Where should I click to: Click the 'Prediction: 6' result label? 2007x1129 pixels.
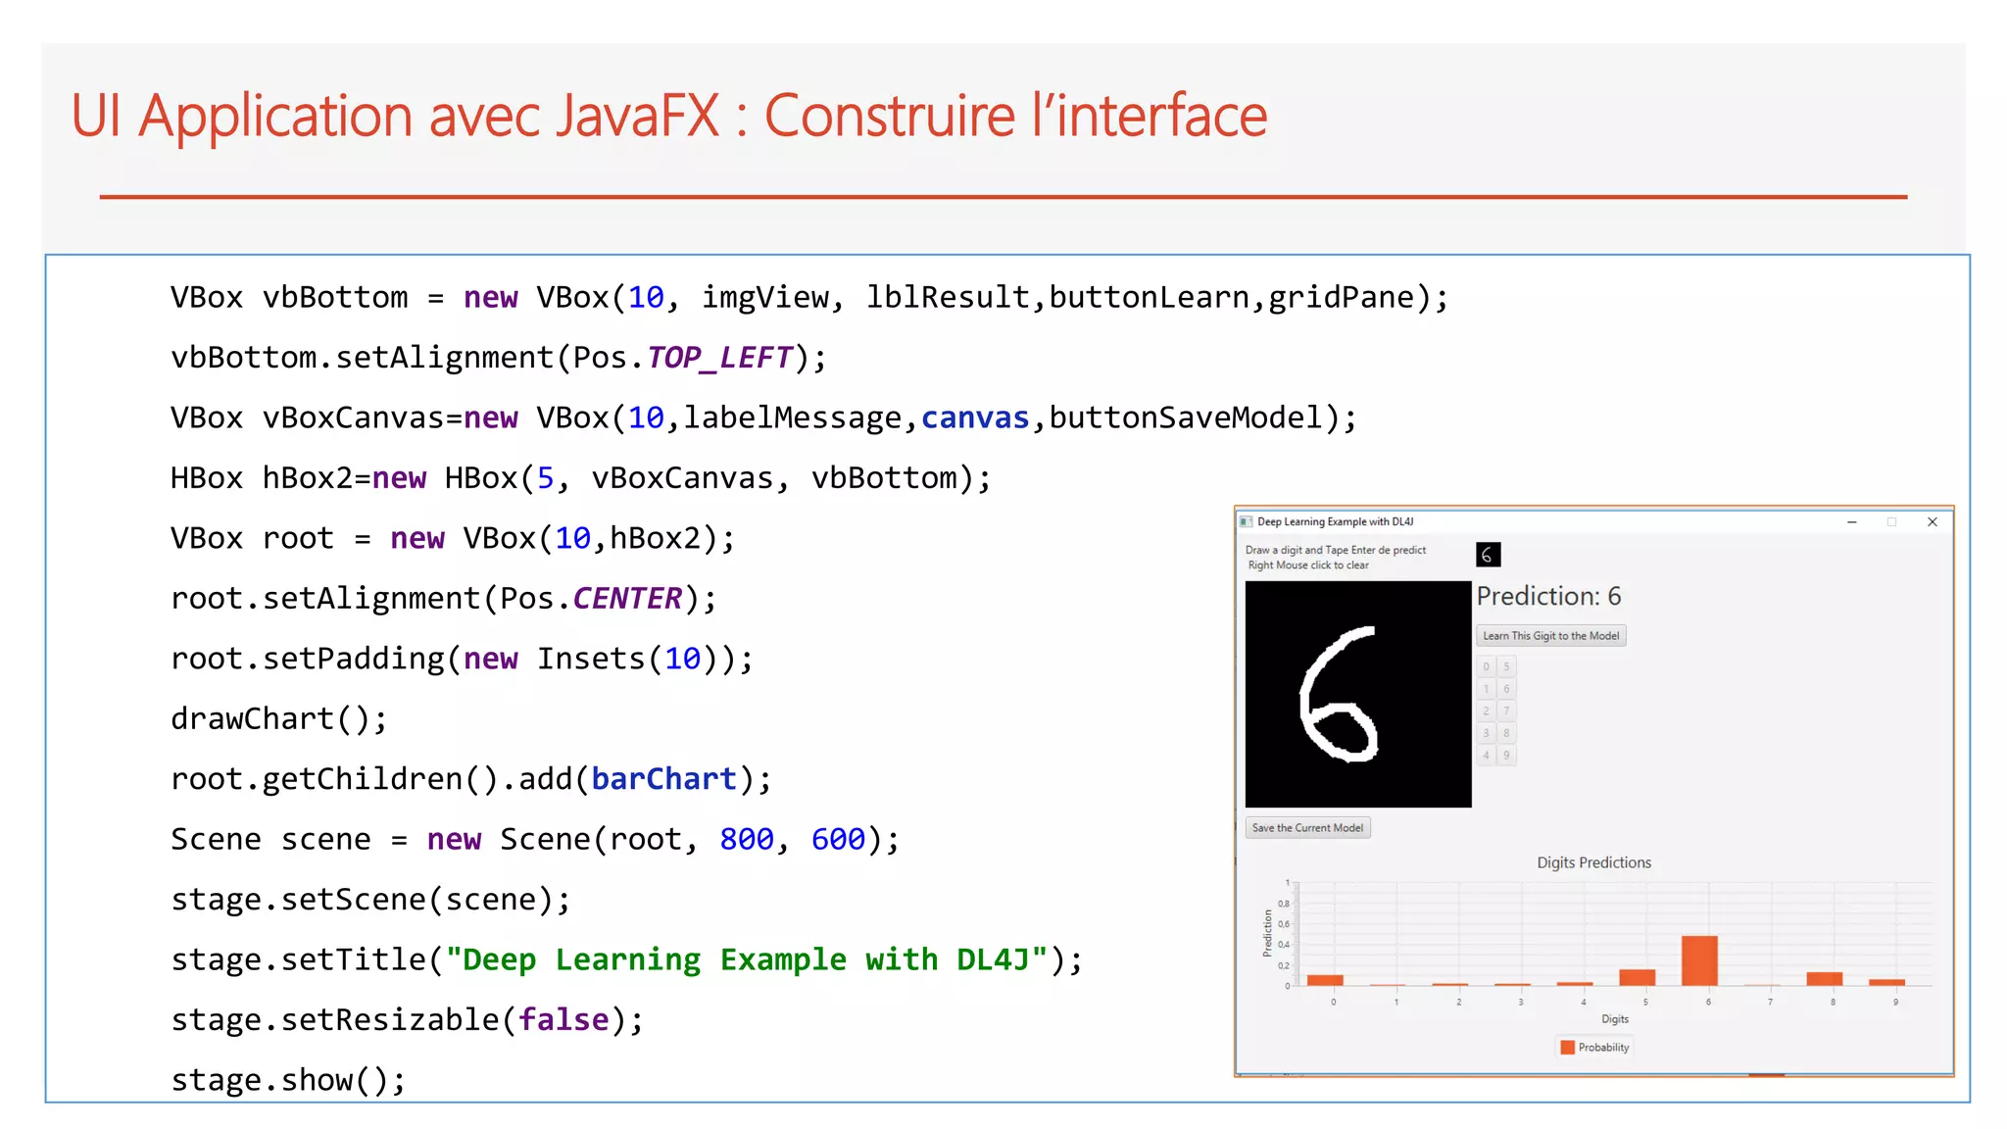(1548, 596)
